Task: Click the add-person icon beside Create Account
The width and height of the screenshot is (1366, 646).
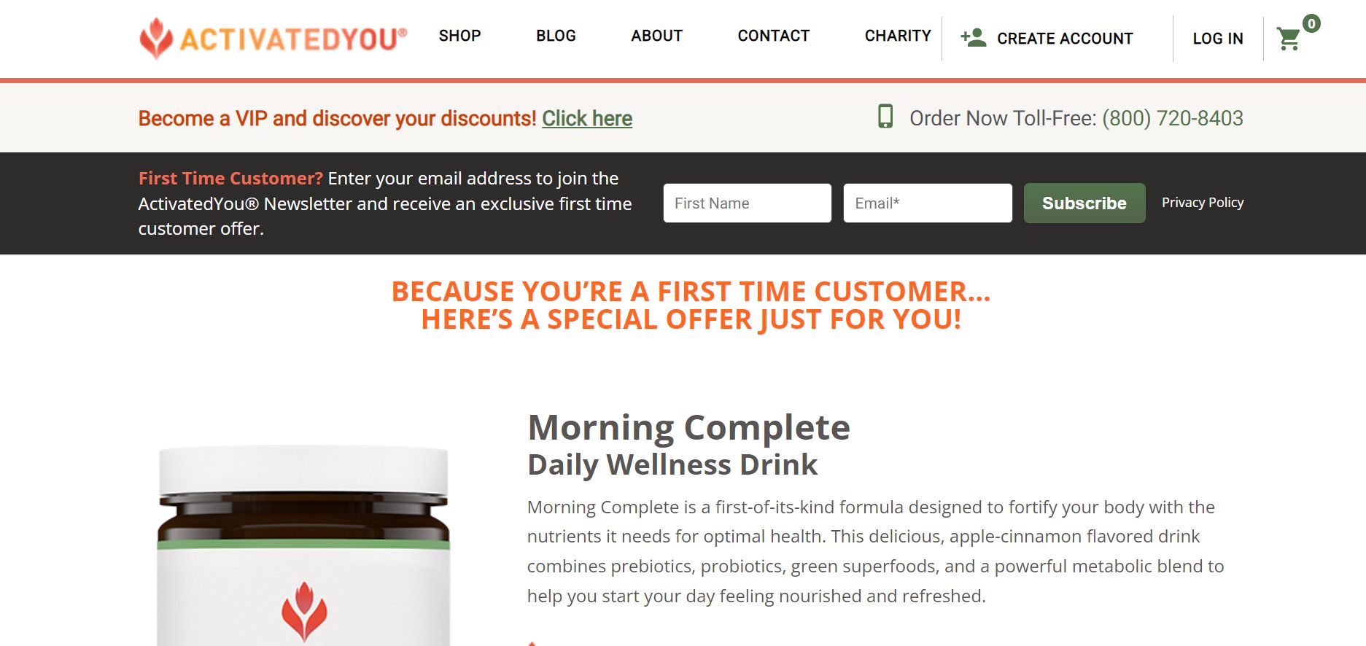Action: (x=973, y=37)
